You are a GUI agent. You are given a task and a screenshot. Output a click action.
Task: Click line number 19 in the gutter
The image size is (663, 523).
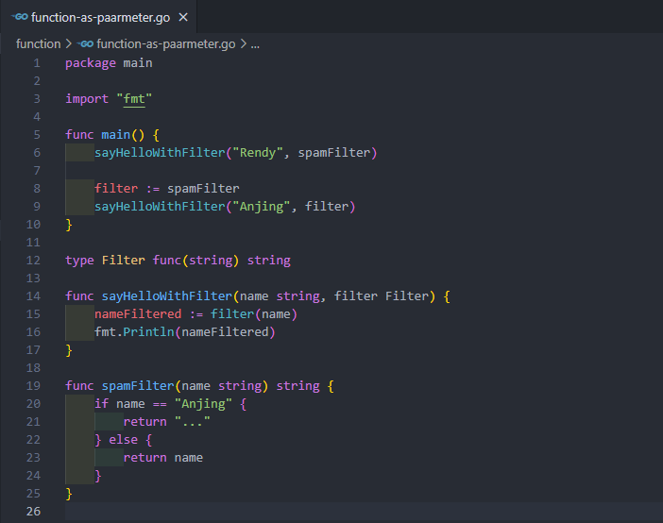coord(33,386)
